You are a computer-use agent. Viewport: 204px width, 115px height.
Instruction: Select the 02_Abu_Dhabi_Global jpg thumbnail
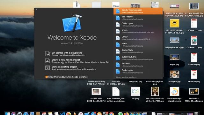(194, 6)
